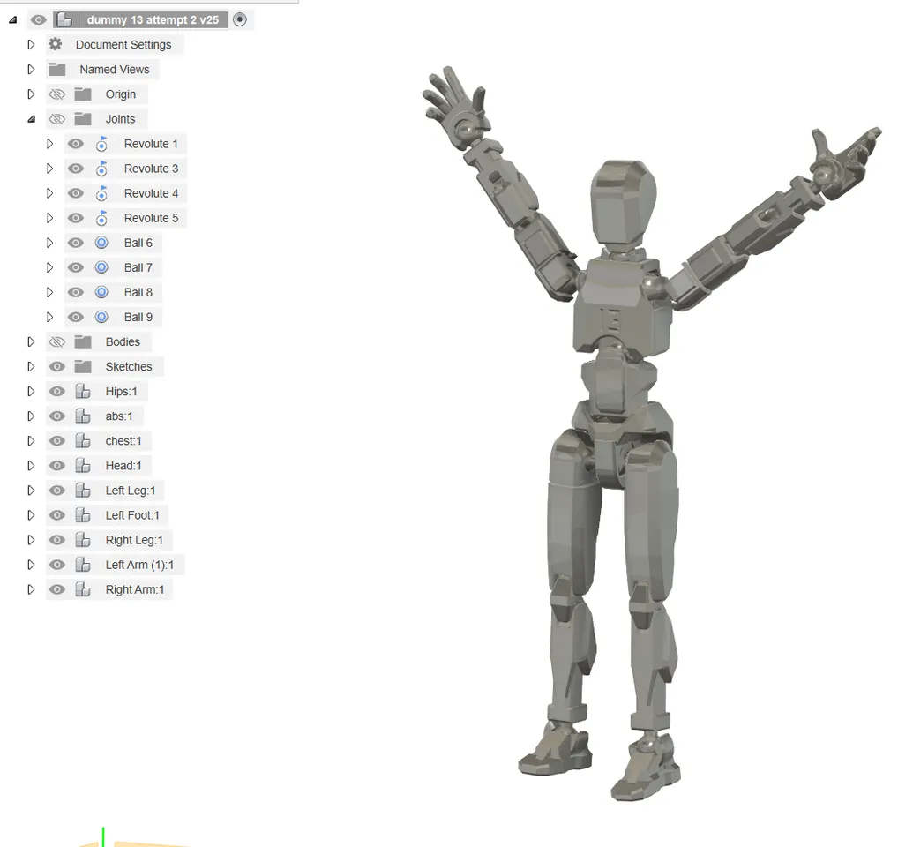The width and height of the screenshot is (898, 847).
Task: Hide the Left Leg:1 component
Action: (56, 490)
